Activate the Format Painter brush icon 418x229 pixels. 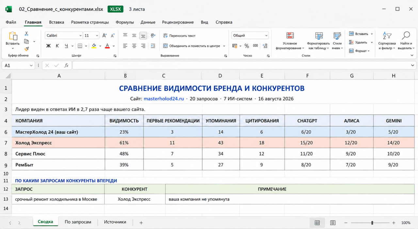click(26, 49)
